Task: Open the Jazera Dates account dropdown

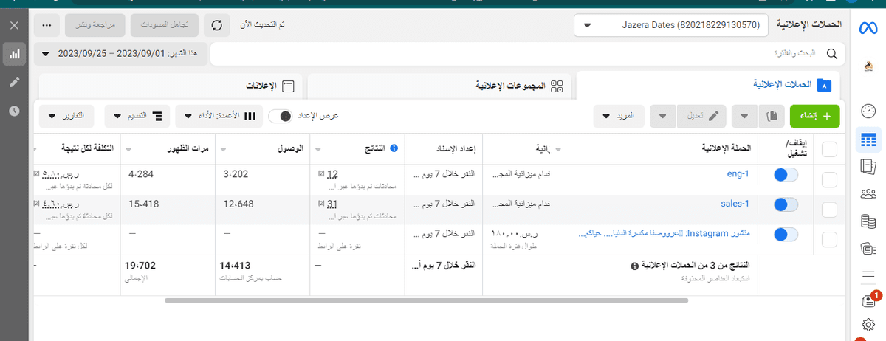Action: [x=671, y=25]
